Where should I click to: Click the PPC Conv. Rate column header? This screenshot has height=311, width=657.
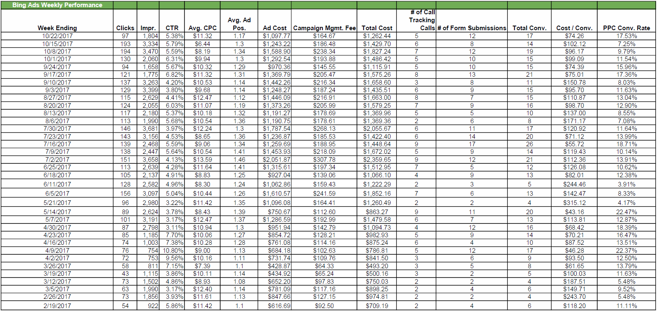[627, 28]
